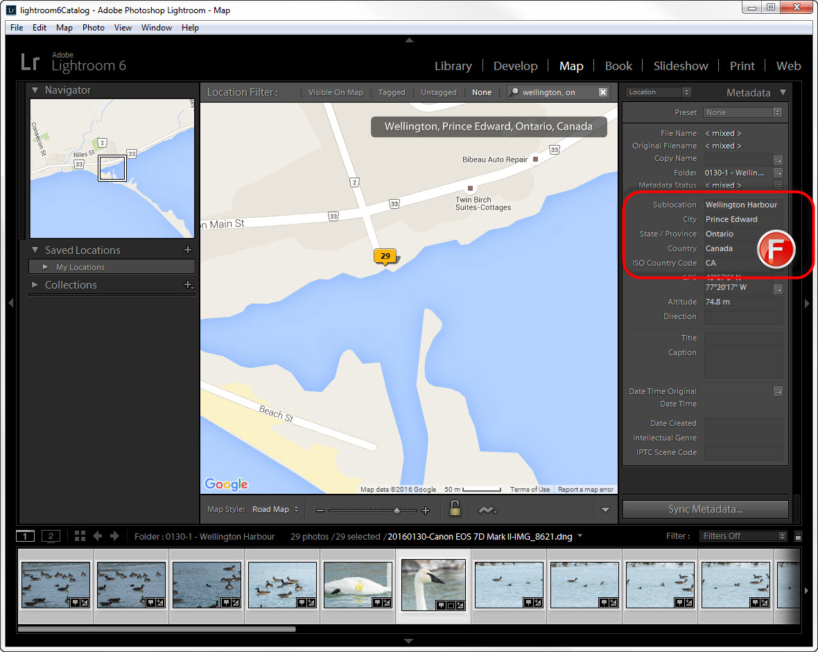This screenshot has width=818, height=652.
Task: Click the Date Time Original arrow button
Action: pos(778,391)
